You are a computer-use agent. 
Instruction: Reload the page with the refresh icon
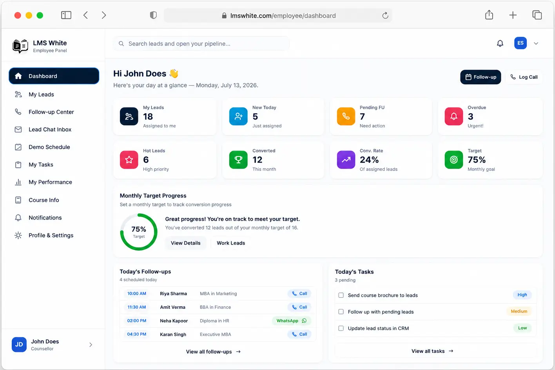385,15
